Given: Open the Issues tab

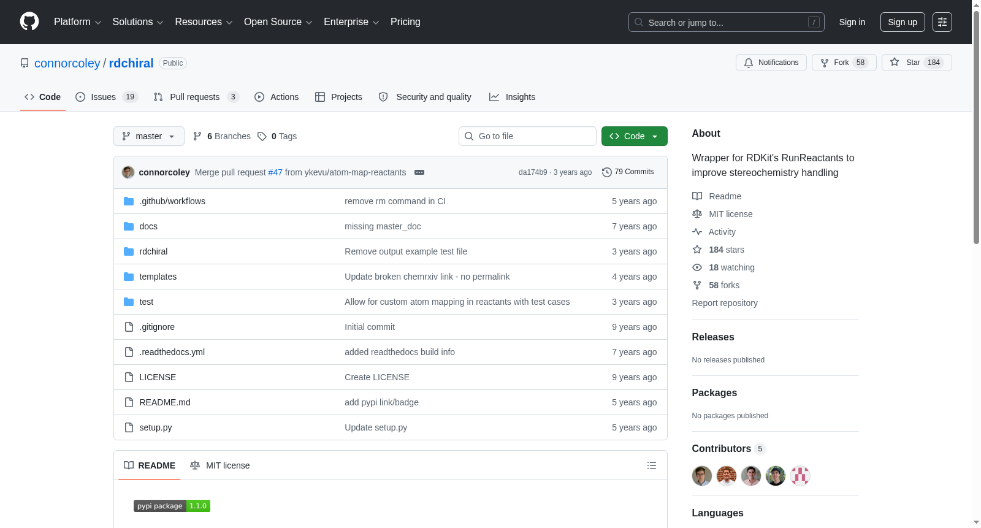Looking at the screenshot, I should (107, 97).
